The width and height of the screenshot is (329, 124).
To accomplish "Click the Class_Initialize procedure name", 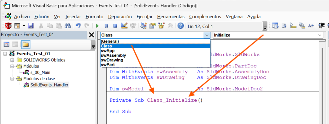I will (x=172, y=100).
